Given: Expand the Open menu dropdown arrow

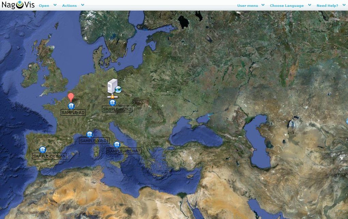Looking at the screenshot, I should (55, 5).
